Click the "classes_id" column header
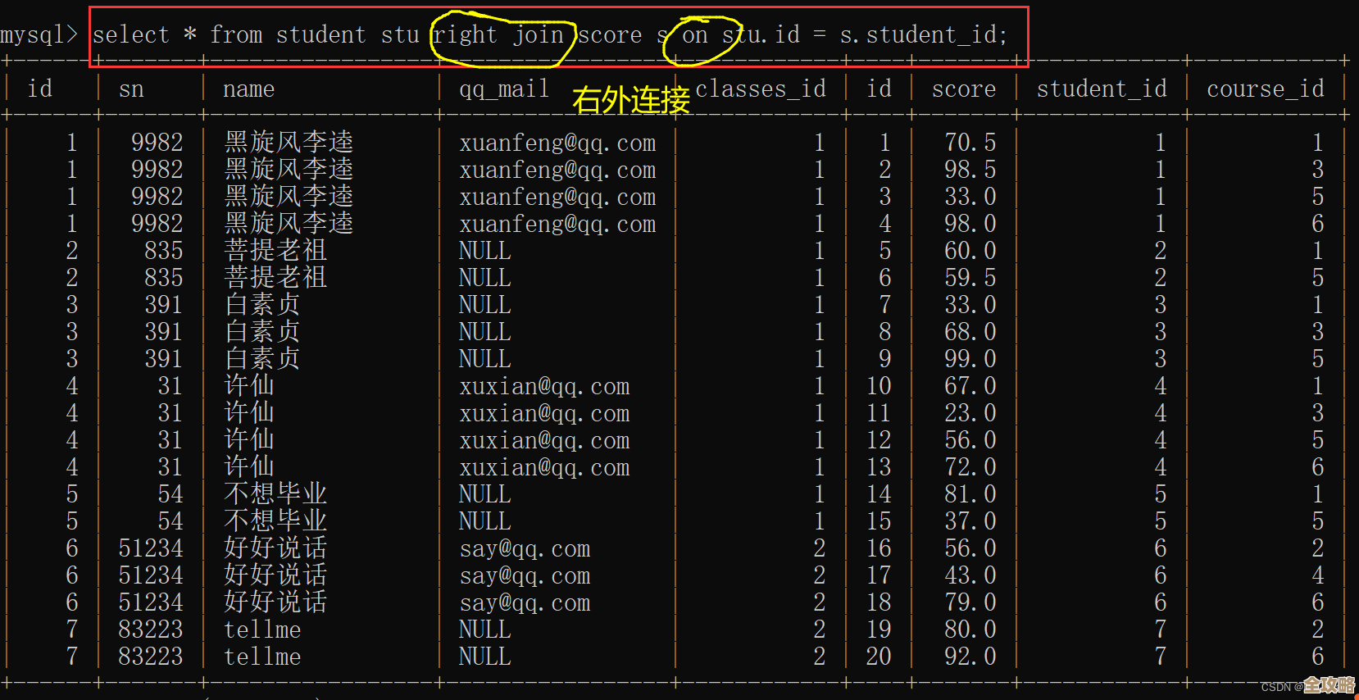This screenshot has width=1359, height=700. click(x=760, y=89)
